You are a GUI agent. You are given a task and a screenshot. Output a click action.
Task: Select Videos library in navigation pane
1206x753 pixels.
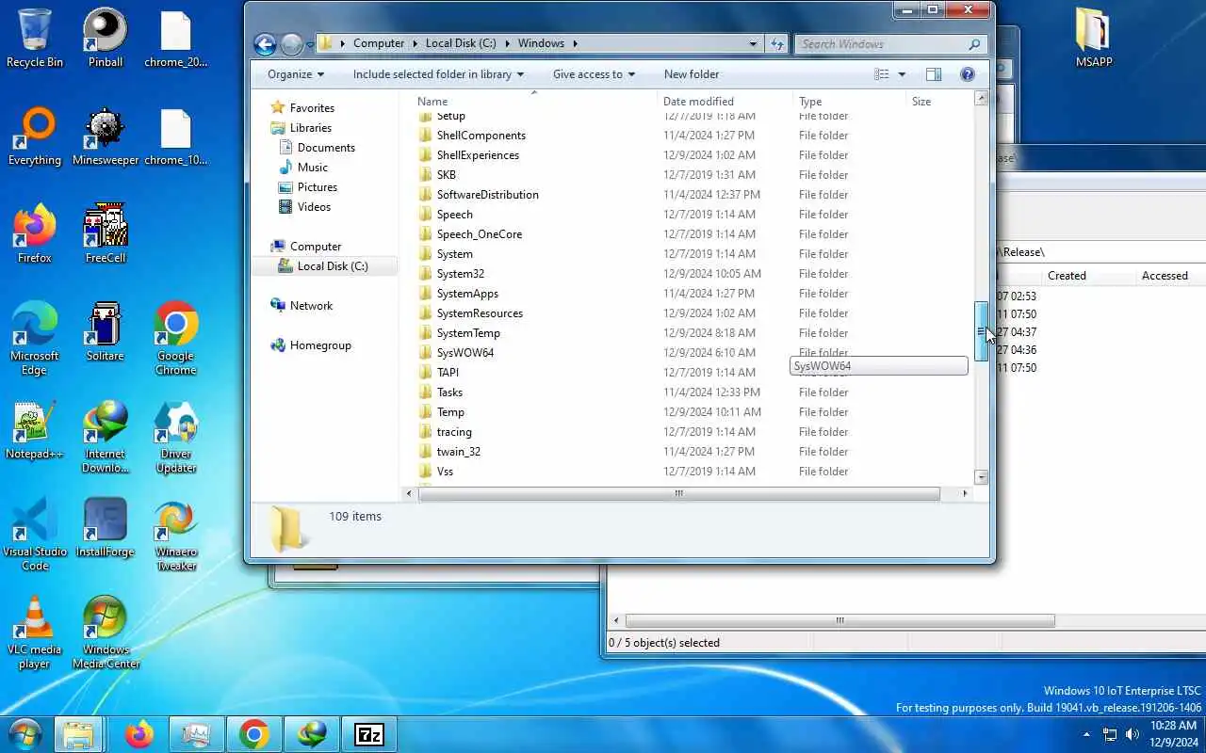[314, 207]
